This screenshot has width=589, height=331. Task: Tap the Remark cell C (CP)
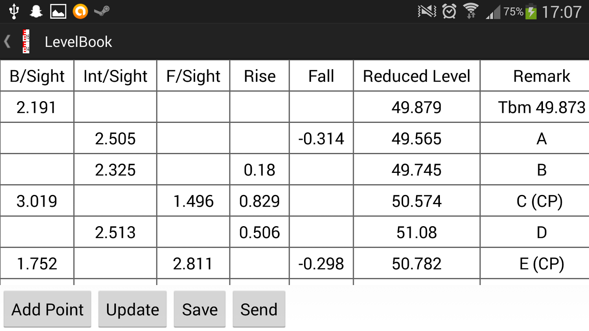pos(540,201)
